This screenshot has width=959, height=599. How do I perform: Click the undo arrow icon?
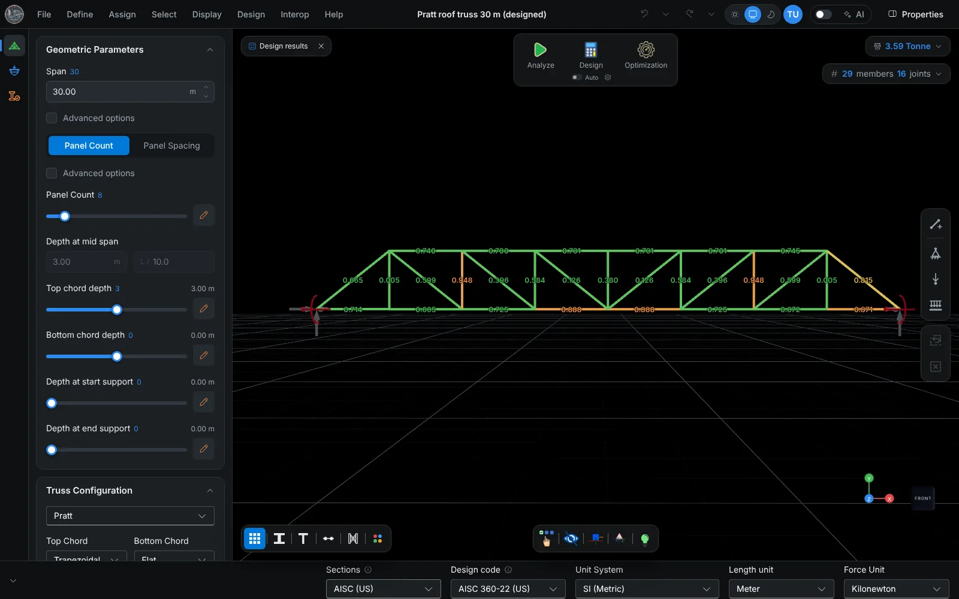click(x=644, y=14)
